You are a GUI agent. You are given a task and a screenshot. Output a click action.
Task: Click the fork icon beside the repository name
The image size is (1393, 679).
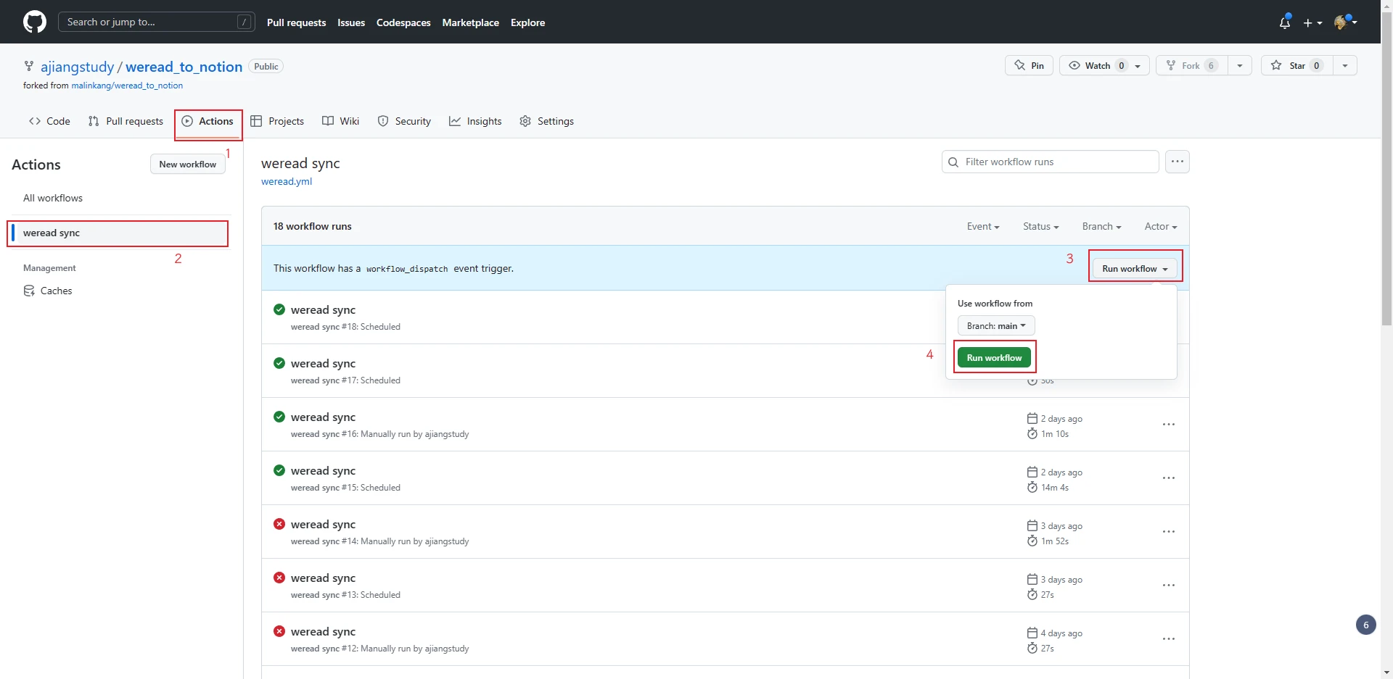click(x=29, y=66)
